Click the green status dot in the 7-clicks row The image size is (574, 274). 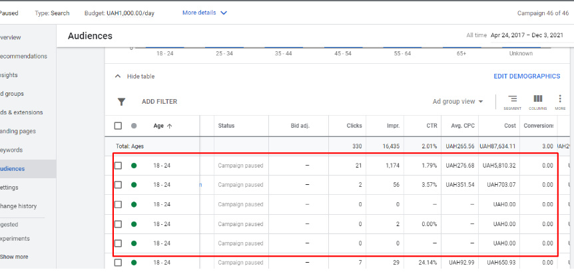(x=135, y=263)
